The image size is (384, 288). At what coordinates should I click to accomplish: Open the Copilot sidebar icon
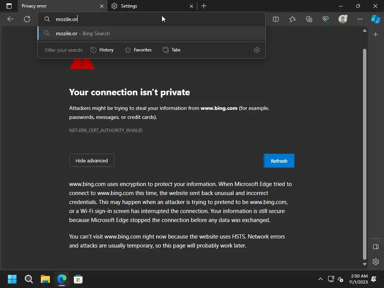[x=375, y=19]
